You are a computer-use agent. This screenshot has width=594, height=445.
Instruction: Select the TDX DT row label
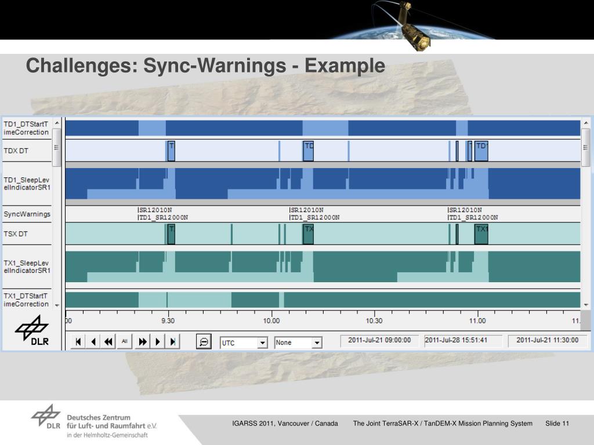click(16, 151)
